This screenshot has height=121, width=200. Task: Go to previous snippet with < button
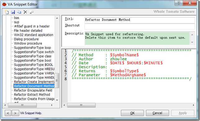[x=8, y=113]
